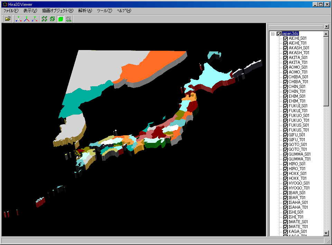Select the AICHI_T01 tree item label
The width and height of the screenshot is (332, 245).
tap(297, 43)
